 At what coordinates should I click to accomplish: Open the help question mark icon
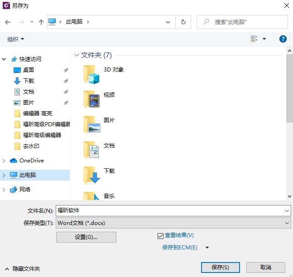[x=283, y=39]
